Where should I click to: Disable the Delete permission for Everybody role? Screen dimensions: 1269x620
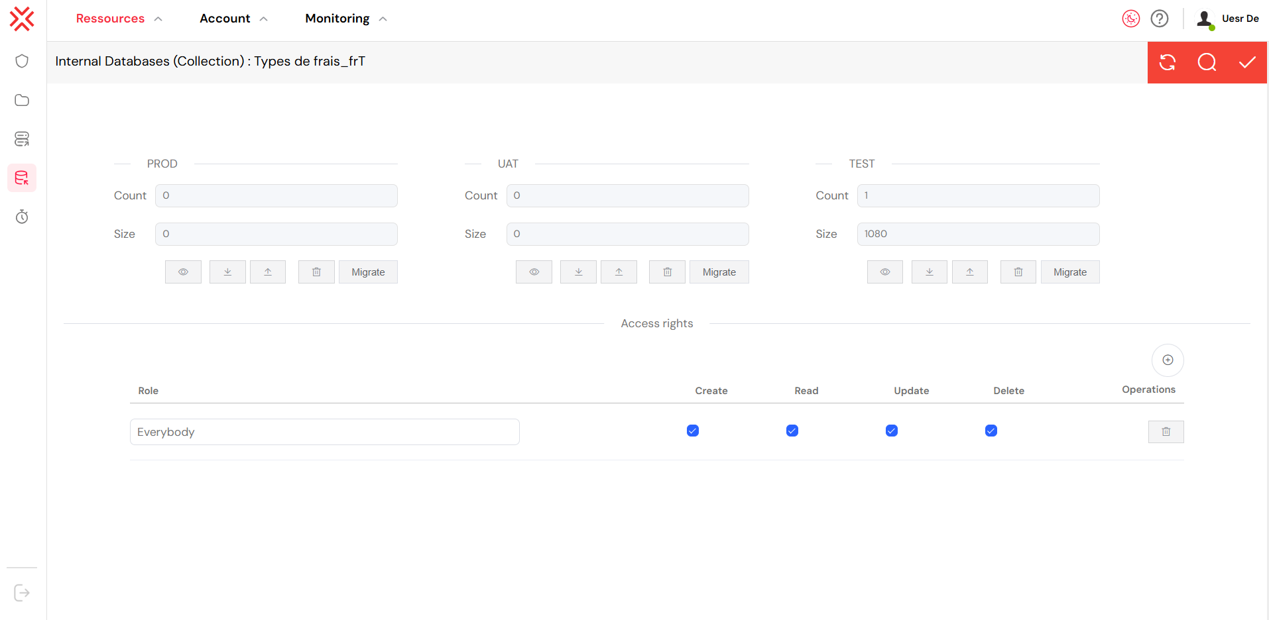(x=991, y=431)
